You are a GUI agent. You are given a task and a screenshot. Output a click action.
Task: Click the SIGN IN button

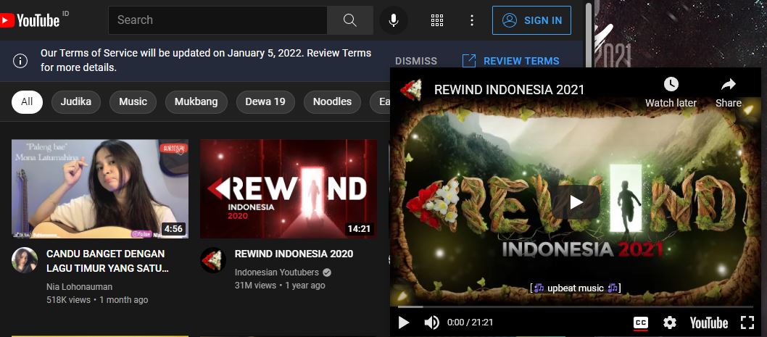[531, 20]
